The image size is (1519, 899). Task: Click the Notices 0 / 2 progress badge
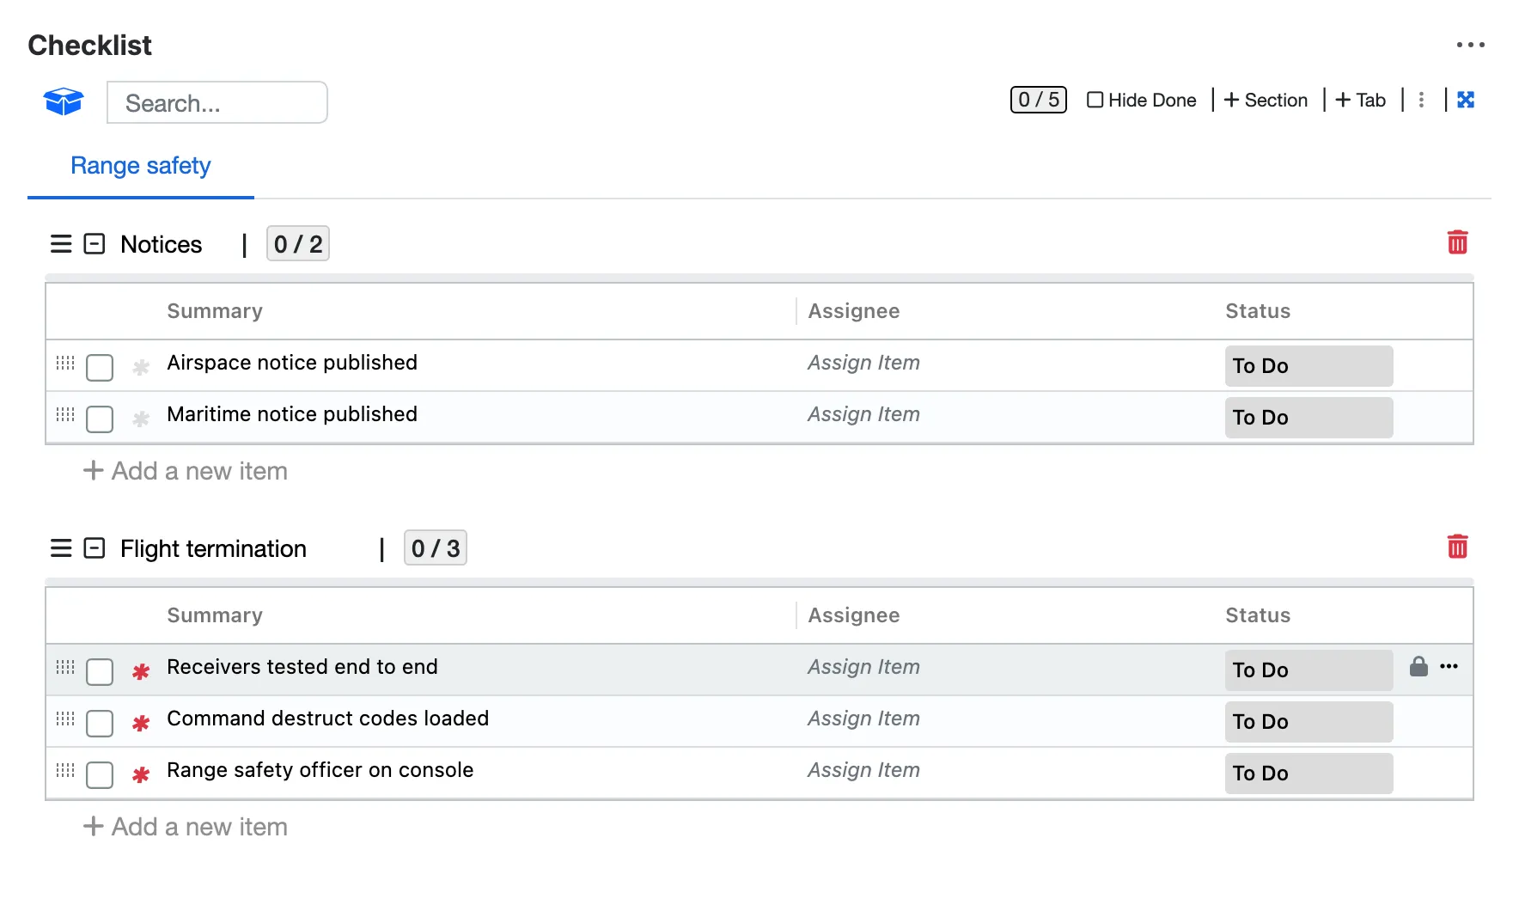coord(298,244)
